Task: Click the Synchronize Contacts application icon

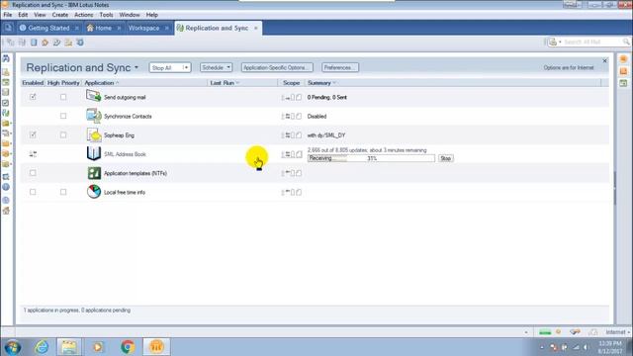Action: pyautogui.click(x=94, y=116)
